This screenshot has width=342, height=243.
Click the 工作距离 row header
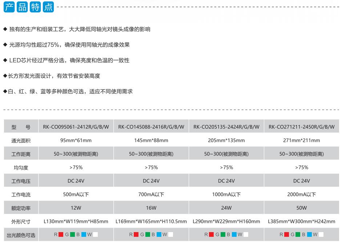point(21,154)
